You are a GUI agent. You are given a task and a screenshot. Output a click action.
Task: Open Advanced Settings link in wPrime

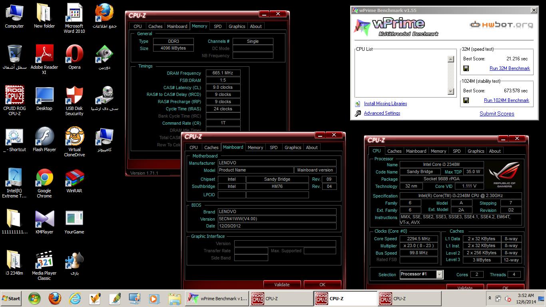click(x=382, y=114)
